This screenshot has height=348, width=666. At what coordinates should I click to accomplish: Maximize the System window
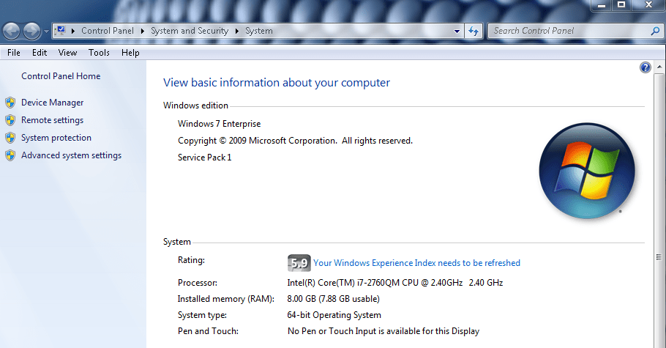point(621,5)
